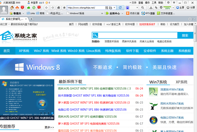Switch to the XP系统 sidebar tab

[182, 82]
